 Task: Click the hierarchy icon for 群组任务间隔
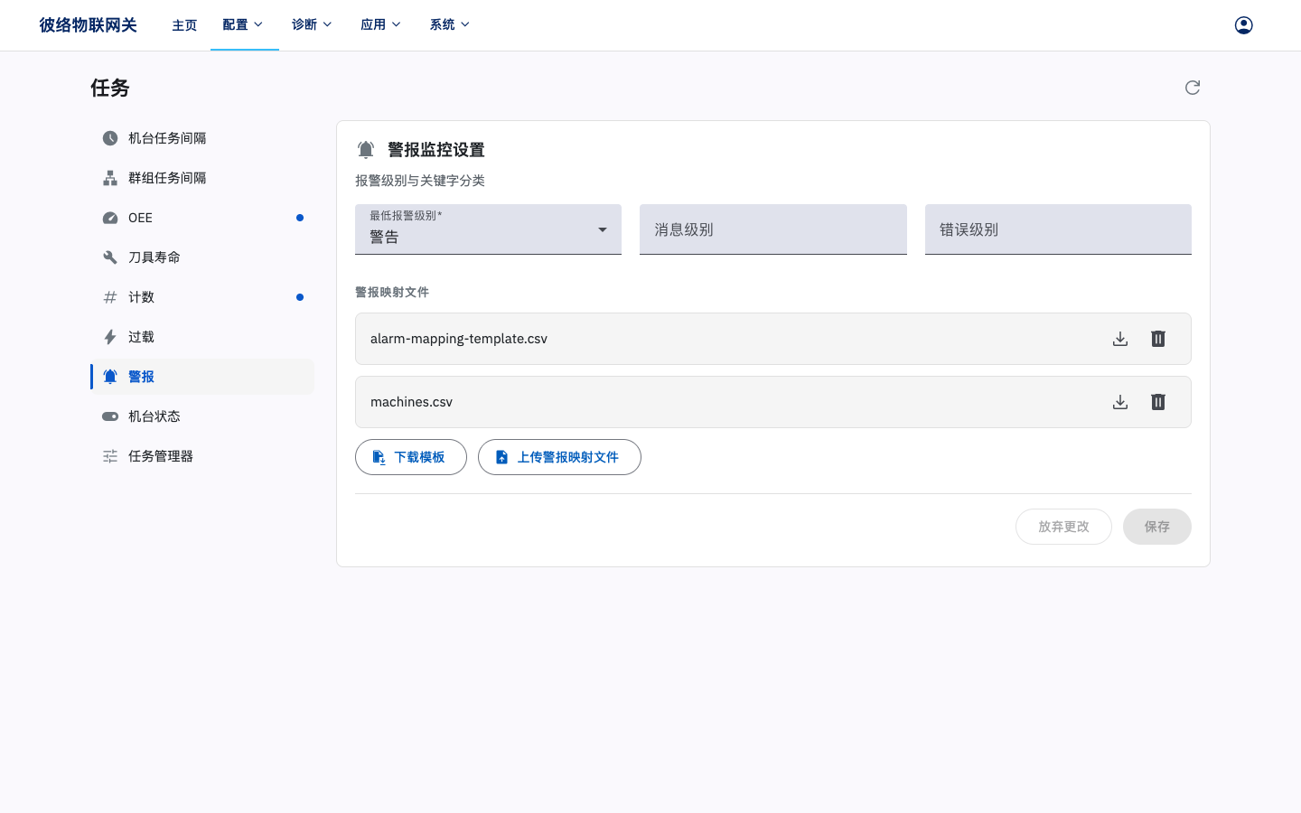pos(110,178)
